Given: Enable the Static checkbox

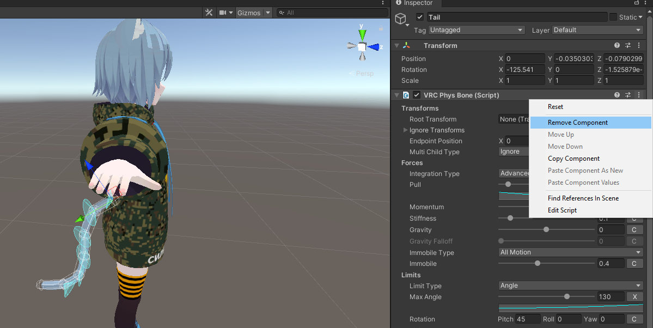Looking at the screenshot, I should tap(613, 17).
